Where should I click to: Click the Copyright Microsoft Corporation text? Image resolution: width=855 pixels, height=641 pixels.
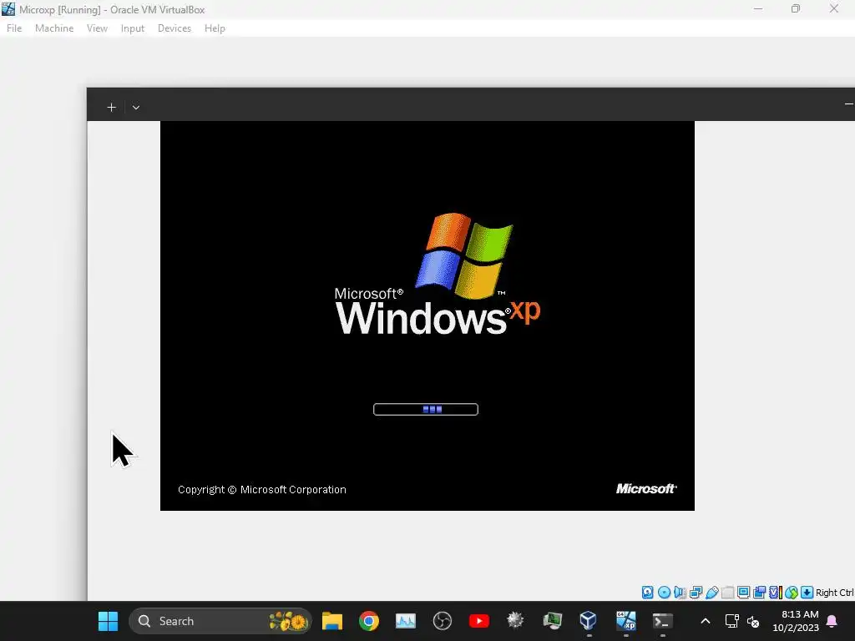pyautogui.click(x=261, y=489)
